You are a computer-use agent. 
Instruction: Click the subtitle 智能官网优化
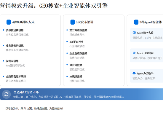tap(77, 69)
